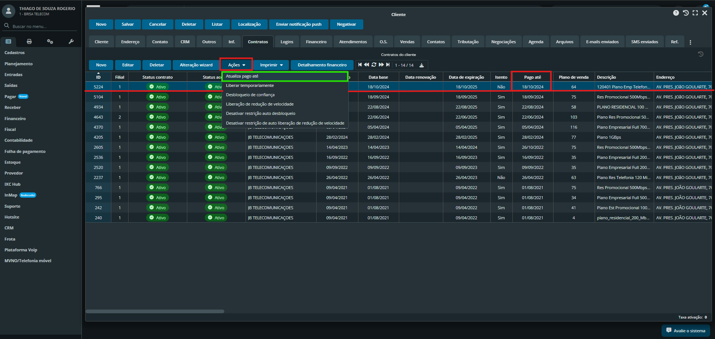The width and height of the screenshot is (715, 339).
Task: Select 'Desbloqueio de confiança' menu option
Action: point(250,95)
